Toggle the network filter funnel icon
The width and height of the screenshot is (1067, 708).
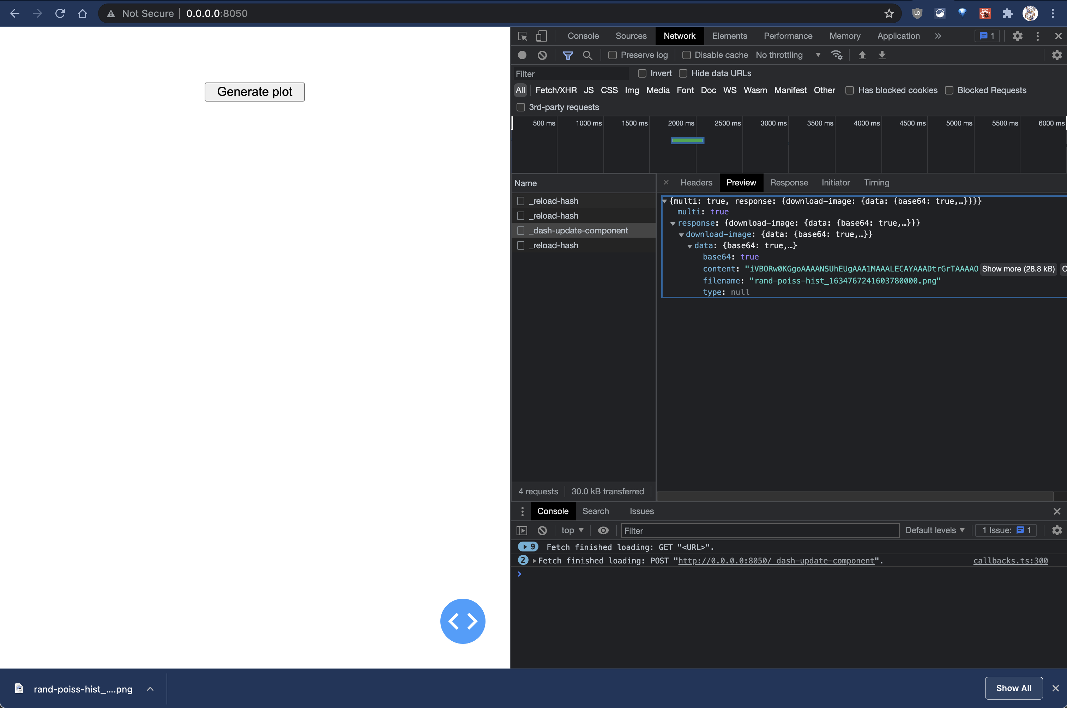568,55
